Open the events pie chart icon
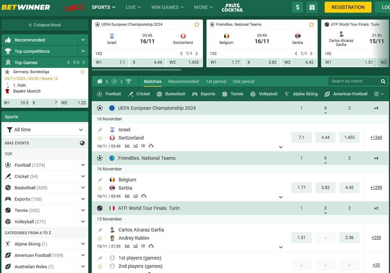This screenshot has height=273, width=390. coord(82,143)
